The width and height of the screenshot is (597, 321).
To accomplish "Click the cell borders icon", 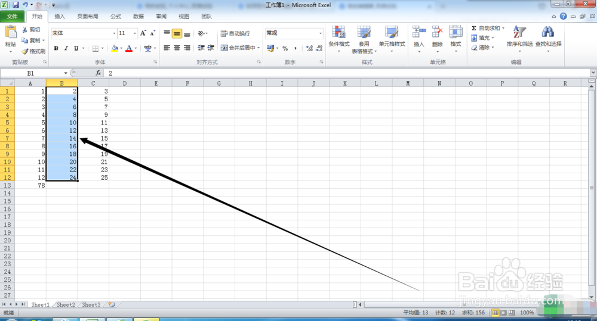I will (96, 48).
